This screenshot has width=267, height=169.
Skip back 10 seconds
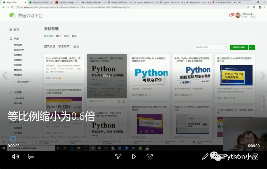(x=118, y=157)
